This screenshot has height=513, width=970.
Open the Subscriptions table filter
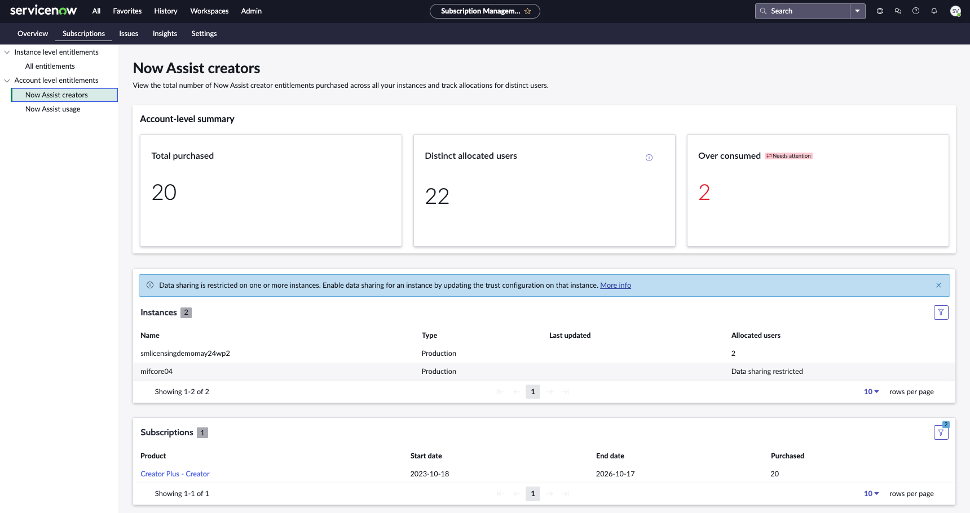coord(941,432)
